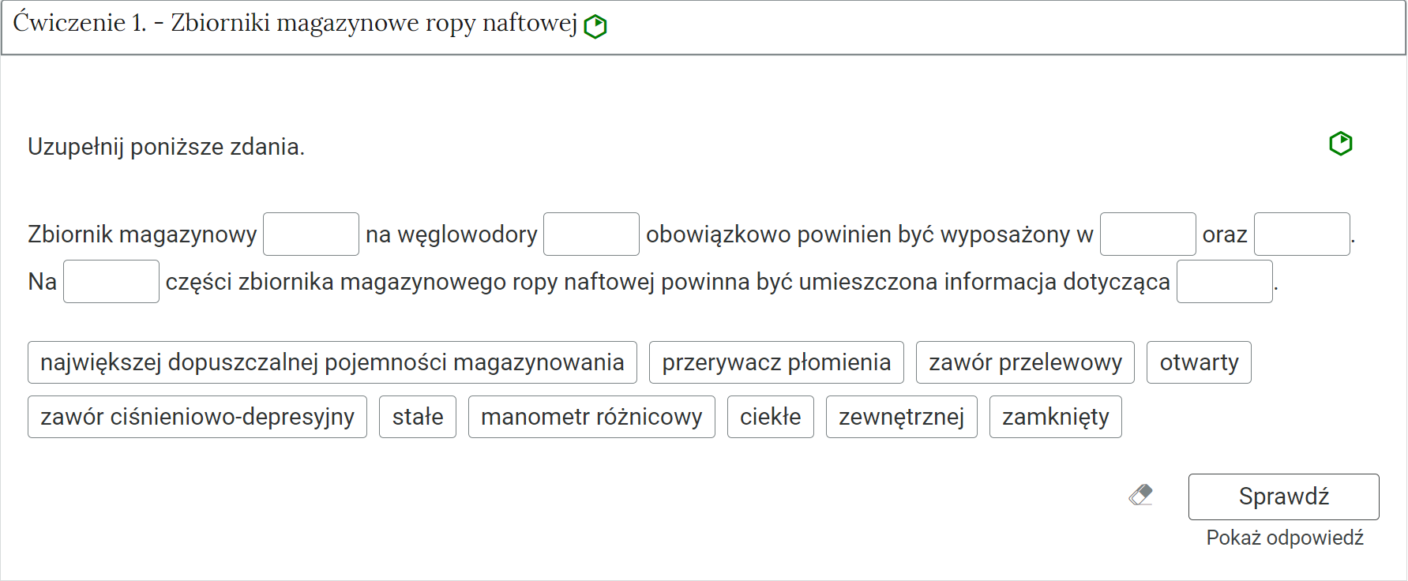1408x581 pixels.
Task: Select the tile 'zawór przelewowy'
Action: click(x=1024, y=362)
